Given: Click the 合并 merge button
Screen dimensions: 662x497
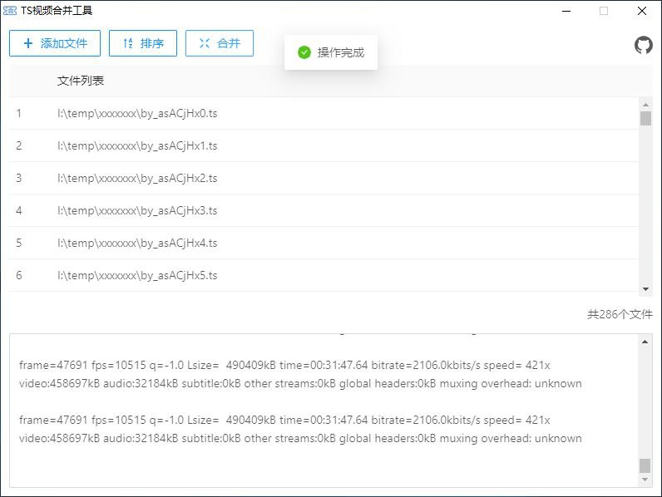Looking at the screenshot, I should tap(220, 43).
